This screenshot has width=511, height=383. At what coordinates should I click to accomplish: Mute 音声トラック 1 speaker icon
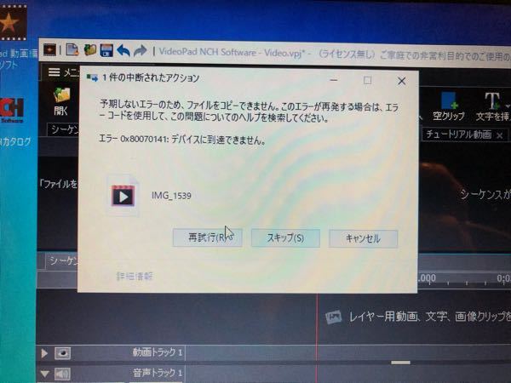62,373
